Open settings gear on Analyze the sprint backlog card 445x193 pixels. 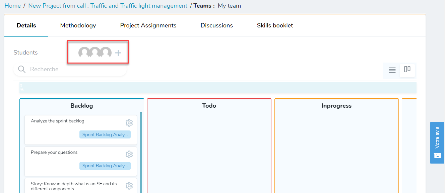click(x=129, y=123)
